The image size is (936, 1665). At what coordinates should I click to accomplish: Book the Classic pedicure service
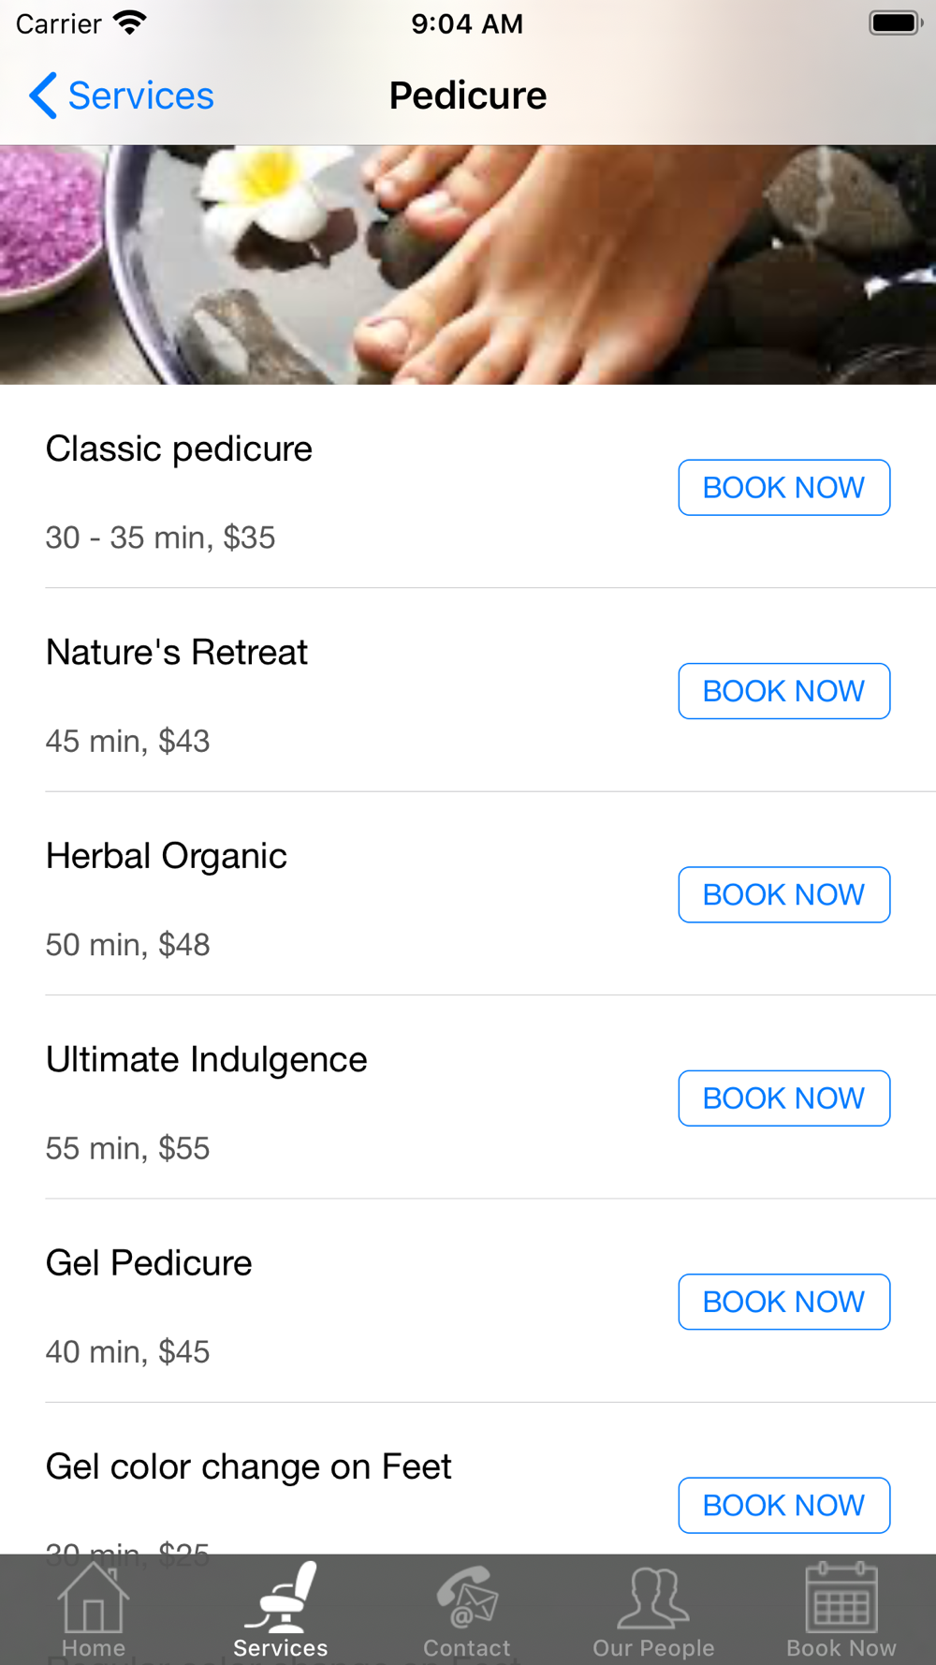783,487
